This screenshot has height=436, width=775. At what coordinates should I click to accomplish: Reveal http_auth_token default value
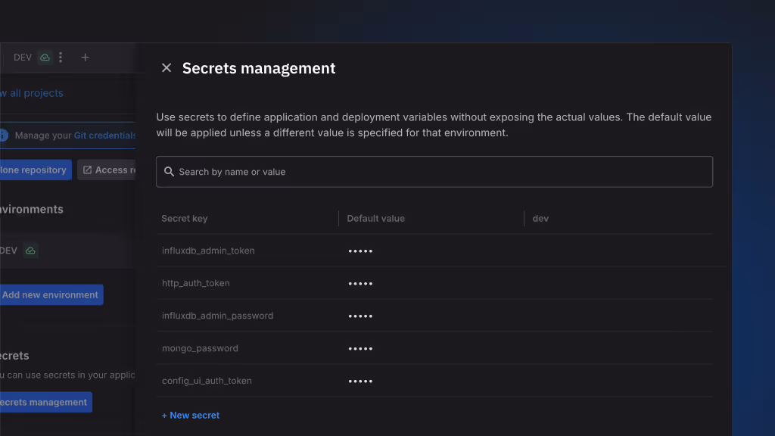(x=360, y=283)
